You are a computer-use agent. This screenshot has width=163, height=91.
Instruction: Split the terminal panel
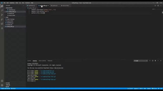tap(153, 61)
